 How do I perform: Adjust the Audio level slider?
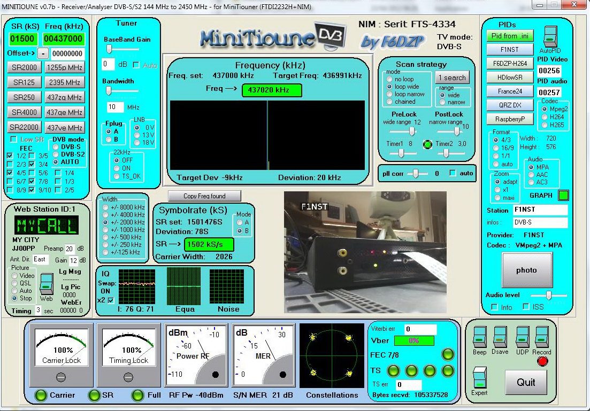[548, 295]
